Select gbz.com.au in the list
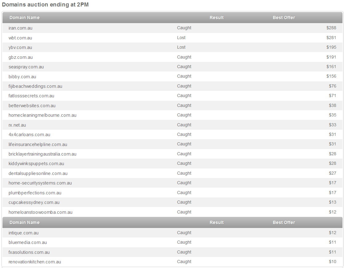The width and height of the screenshot is (344, 268). 21,57
